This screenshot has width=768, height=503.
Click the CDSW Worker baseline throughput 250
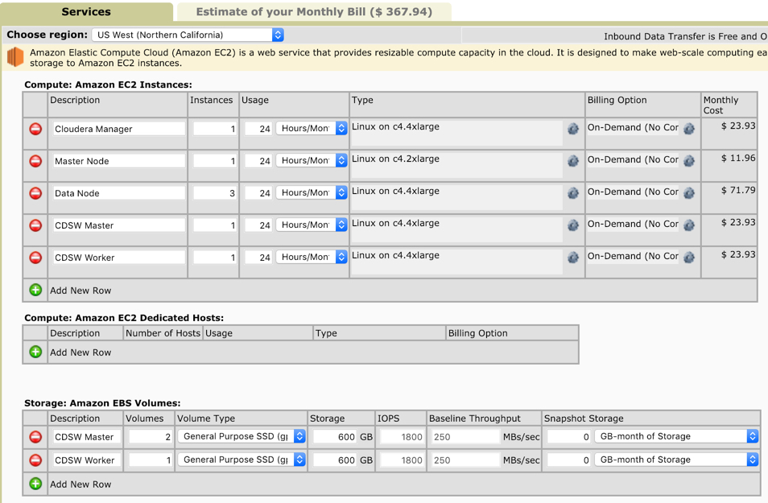click(x=465, y=460)
